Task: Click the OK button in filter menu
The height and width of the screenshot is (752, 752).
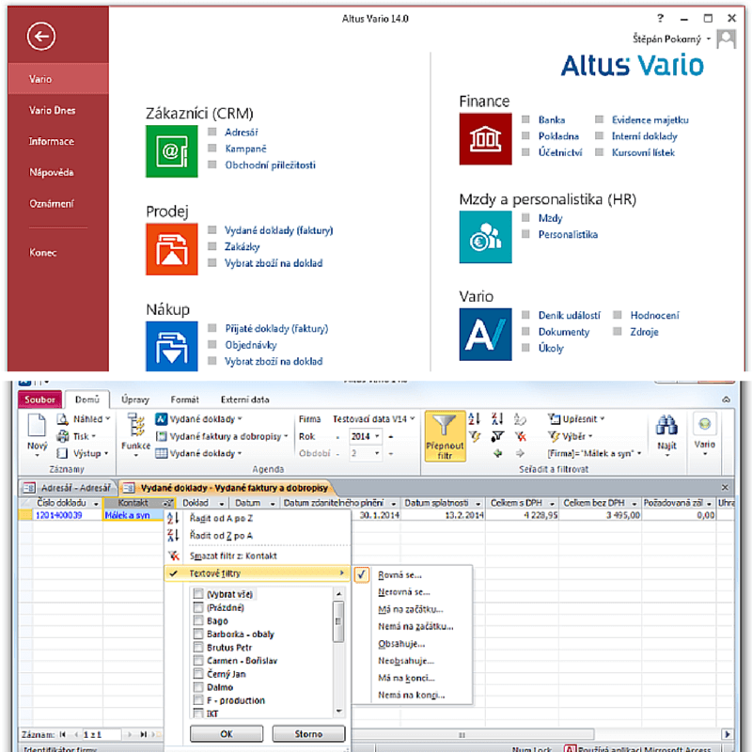Action: 227,734
